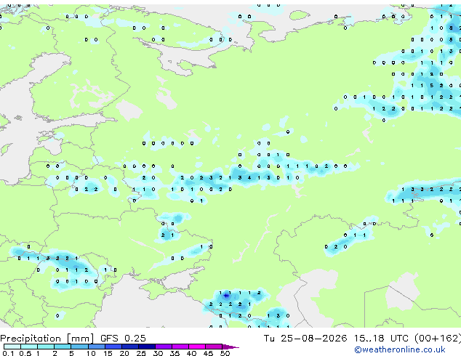Select the 10–15 mm legend color box
461x356 pixels.
point(97,347)
